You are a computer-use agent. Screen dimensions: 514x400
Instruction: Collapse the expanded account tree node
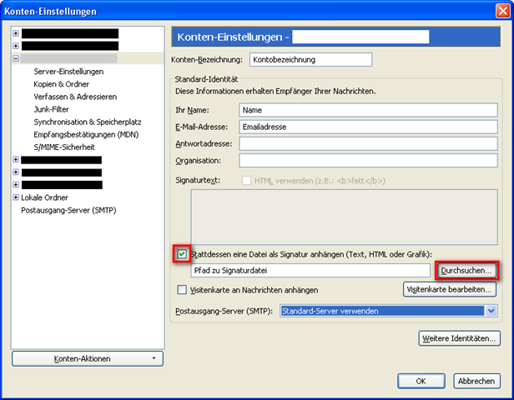16,60
